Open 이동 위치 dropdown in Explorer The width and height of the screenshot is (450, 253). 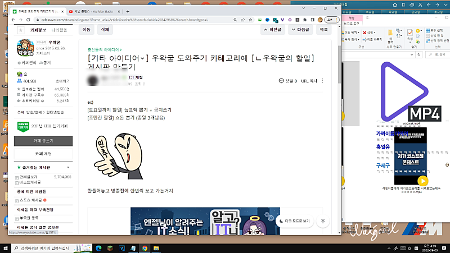pos(350,33)
